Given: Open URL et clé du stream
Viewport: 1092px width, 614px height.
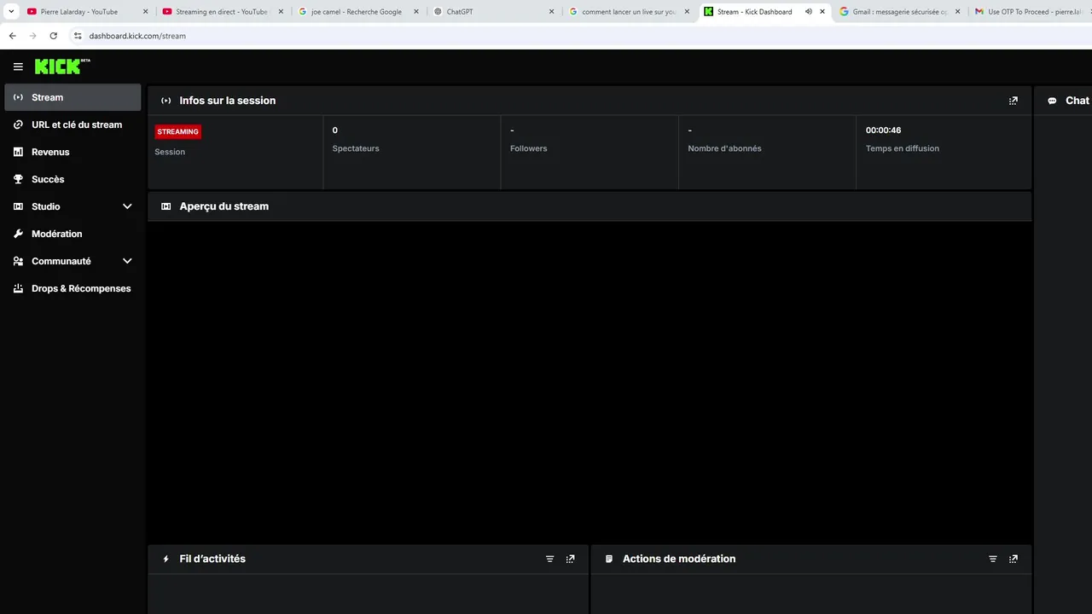Looking at the screenshot, I should (x=73, y=125).
